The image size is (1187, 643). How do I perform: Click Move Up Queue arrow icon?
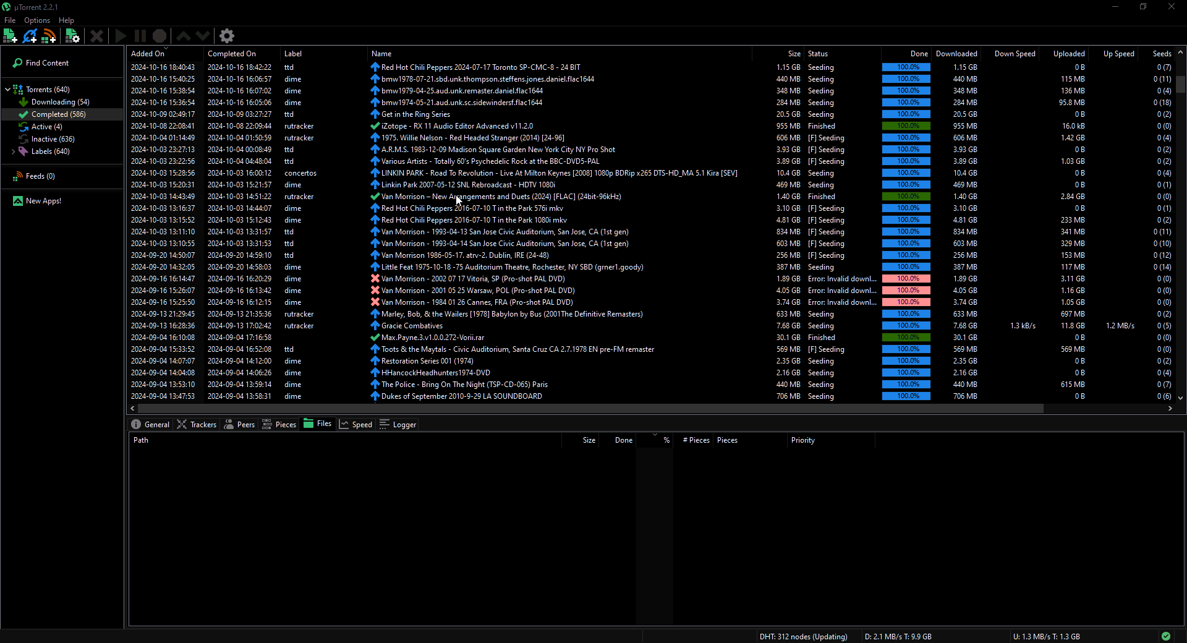click(184, 36)
